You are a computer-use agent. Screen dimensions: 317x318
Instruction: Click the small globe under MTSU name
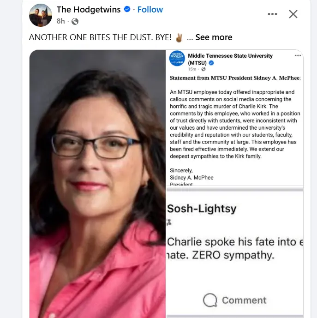(203, 69)
